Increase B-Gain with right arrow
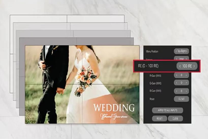The width and height of the screenshot is (208, 139). [x=186, y=91]
